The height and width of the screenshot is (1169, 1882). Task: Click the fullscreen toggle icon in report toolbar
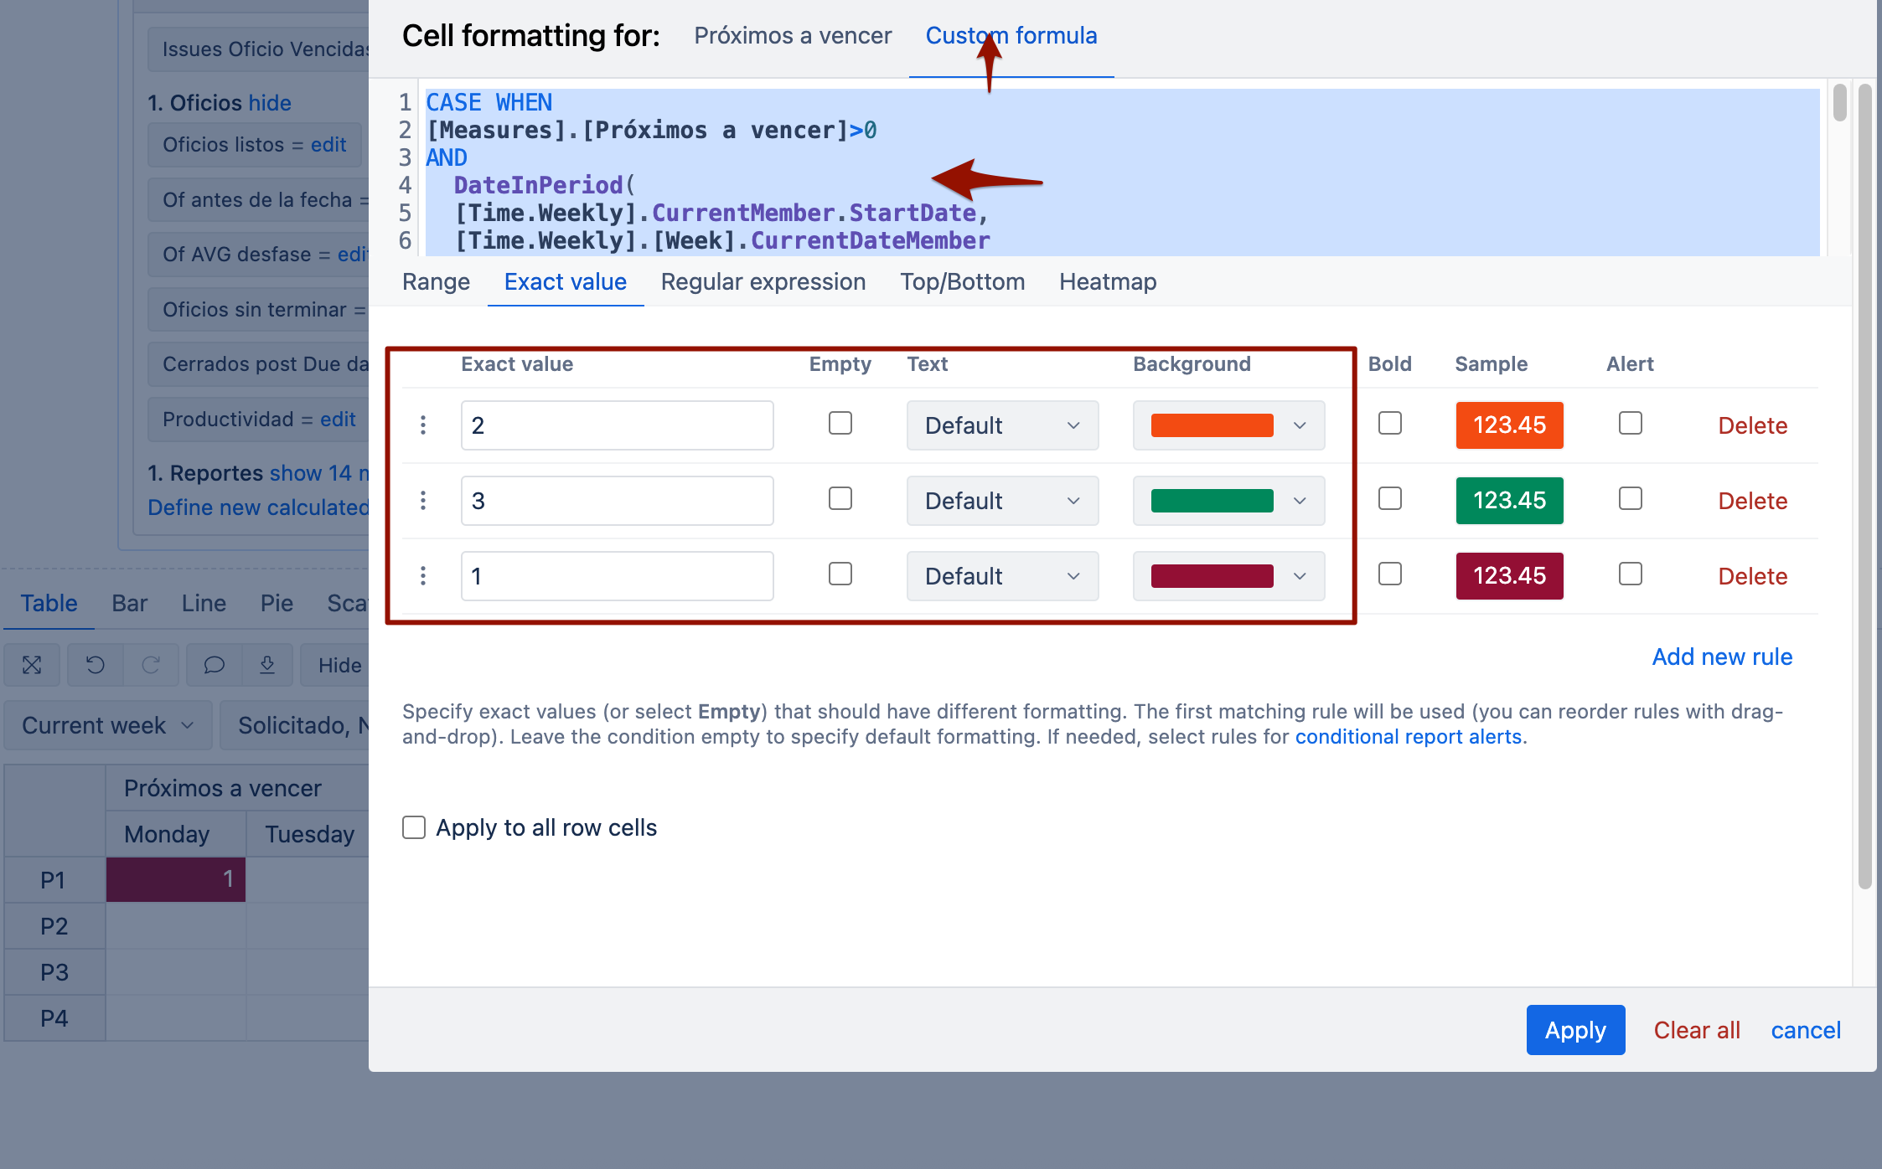click(x=32, y=665)
